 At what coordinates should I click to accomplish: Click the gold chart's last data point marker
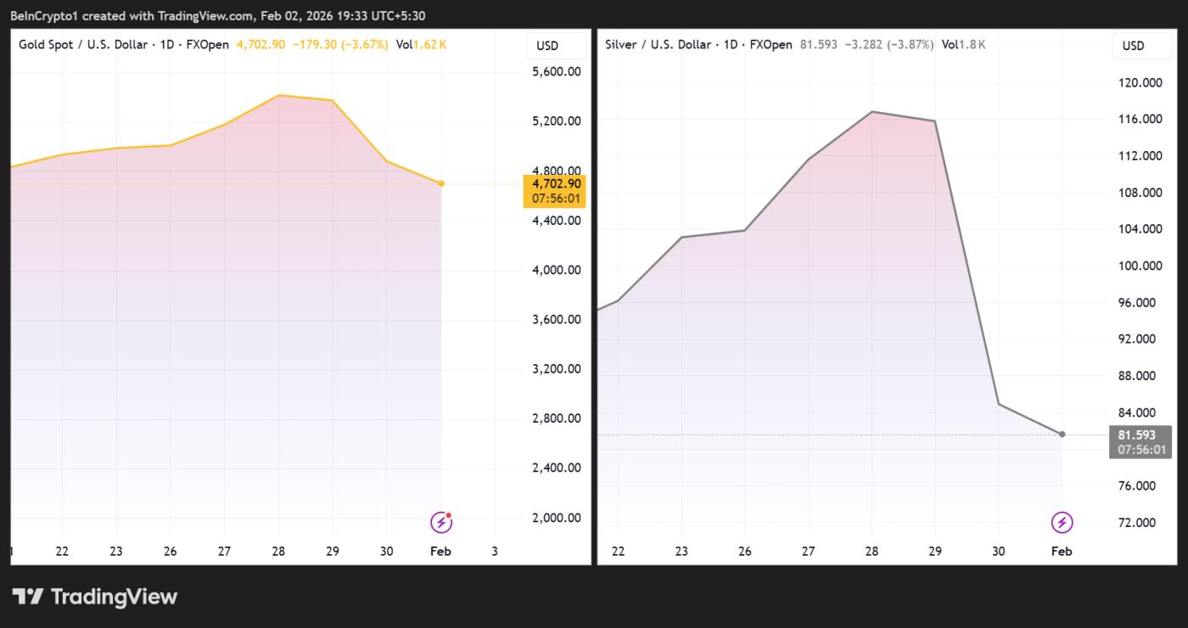(440, 182)
